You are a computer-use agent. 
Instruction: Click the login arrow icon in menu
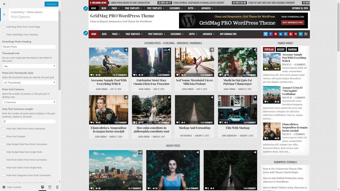(x=301, y=34)
